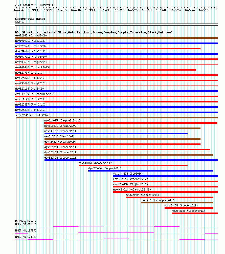Open the dgv626n54 (Cooper2011) label
The image size is (225, 254).
[x=61, y=153]
